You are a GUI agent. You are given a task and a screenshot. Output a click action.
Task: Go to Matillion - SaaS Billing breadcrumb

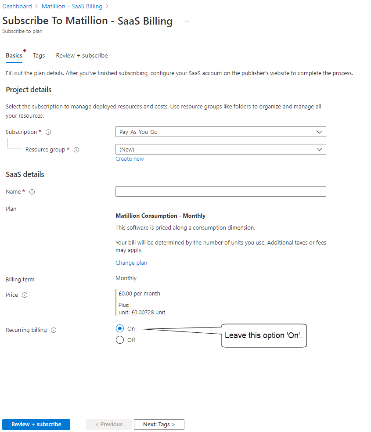tap(72, 6)
